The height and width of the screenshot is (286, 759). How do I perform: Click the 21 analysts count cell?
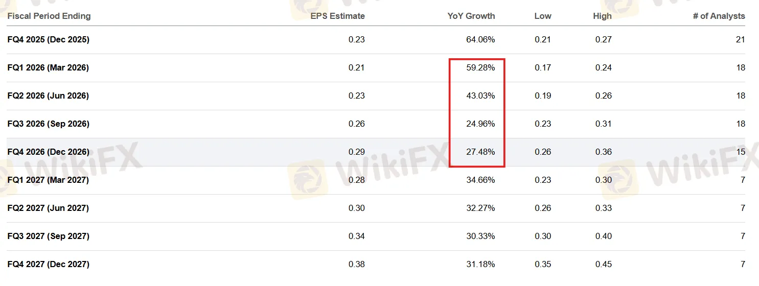click(740, 39)
